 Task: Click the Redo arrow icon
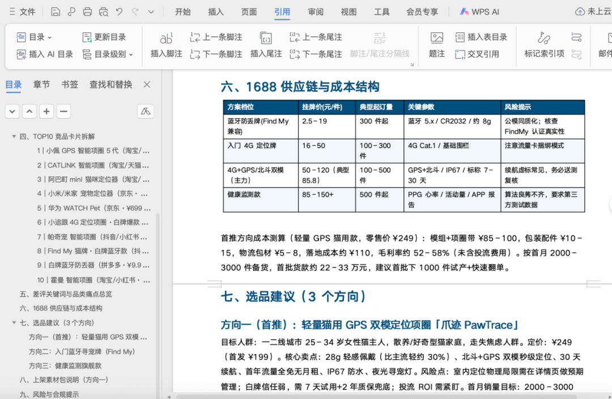135,12
